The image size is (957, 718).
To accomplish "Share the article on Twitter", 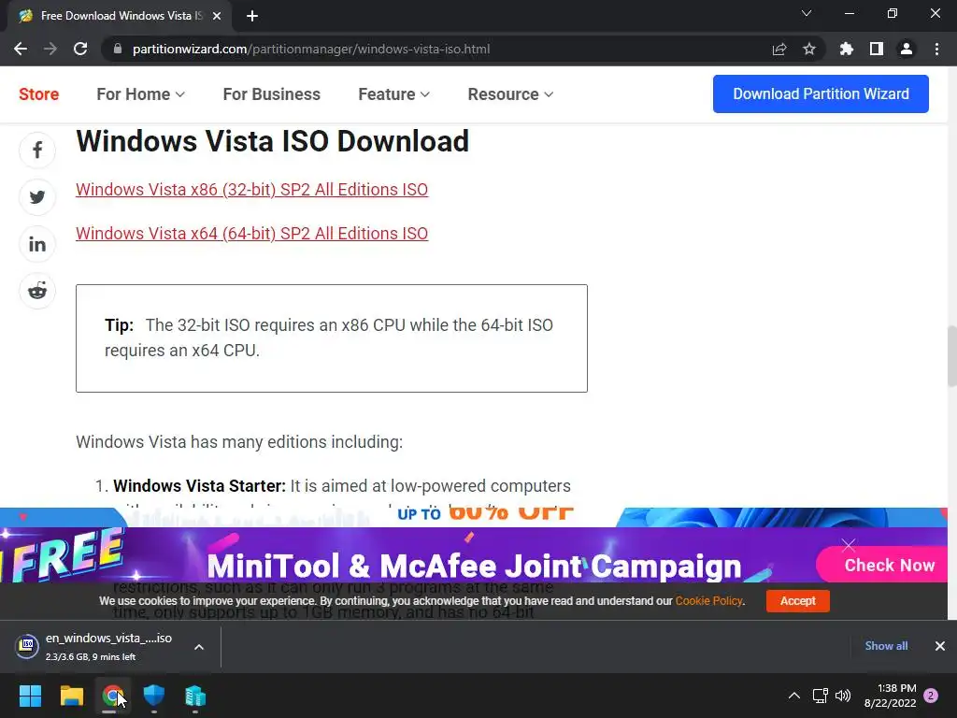I will click(x=37, y=197).
